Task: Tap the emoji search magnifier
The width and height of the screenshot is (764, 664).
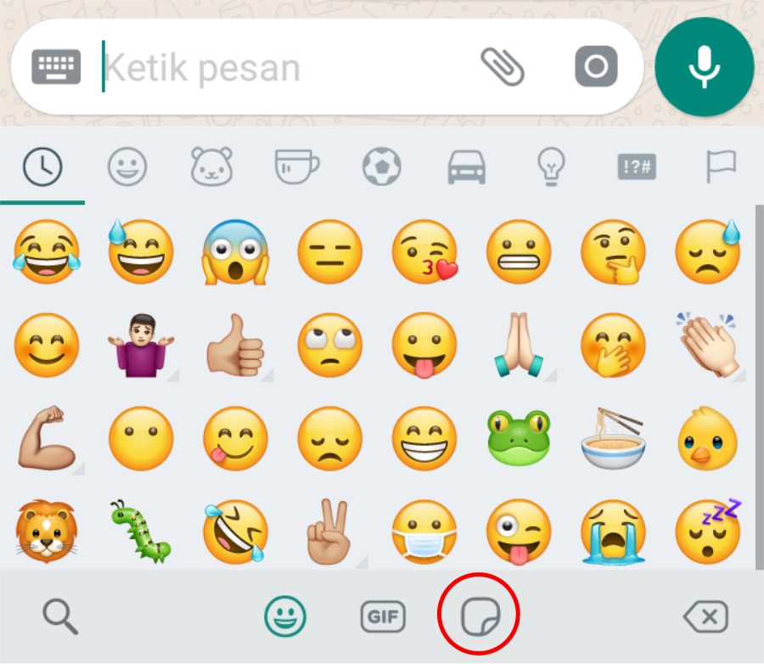Action: pos(60,616)
